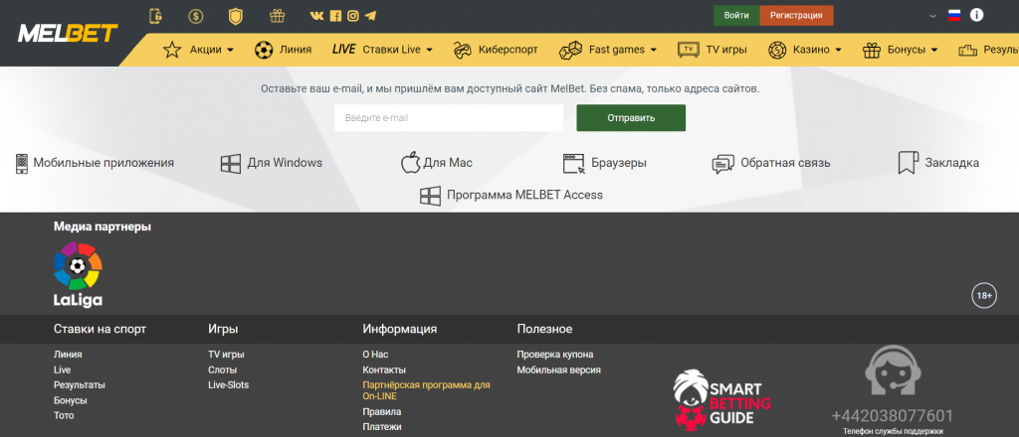Open the Проверка купона link

(555, 355)
